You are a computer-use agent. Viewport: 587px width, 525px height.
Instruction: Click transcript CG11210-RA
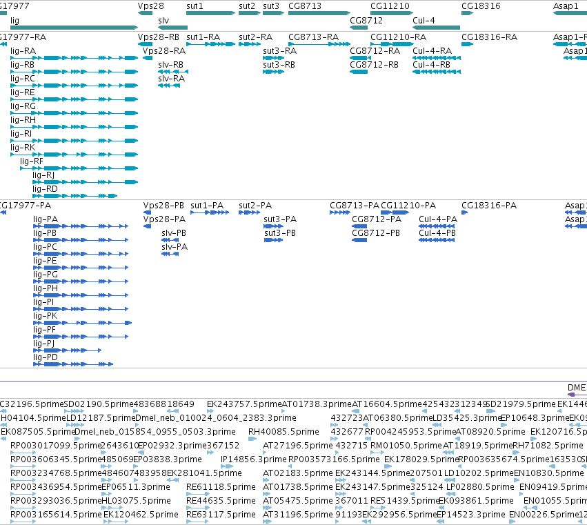coord(392,44)
